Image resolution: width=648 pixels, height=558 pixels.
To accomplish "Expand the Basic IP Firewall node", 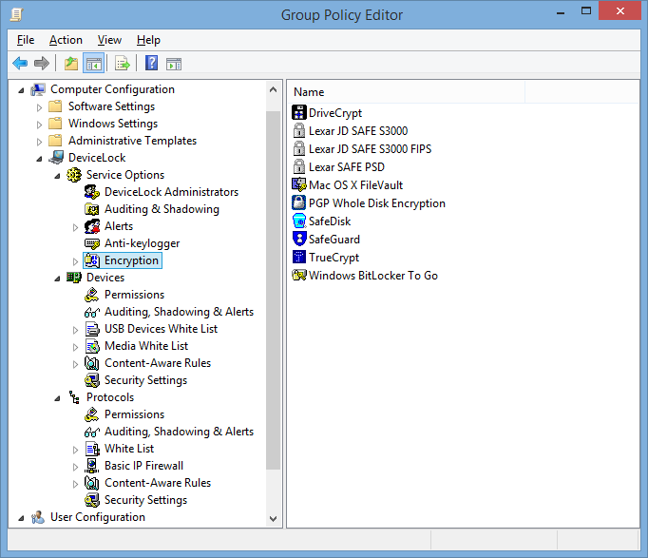I will point(75,467).
